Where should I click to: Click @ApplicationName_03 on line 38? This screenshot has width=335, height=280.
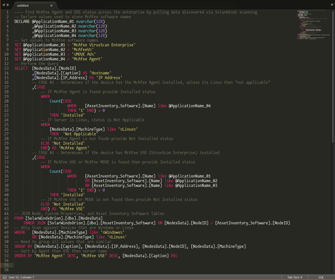(x=196, y=185)
